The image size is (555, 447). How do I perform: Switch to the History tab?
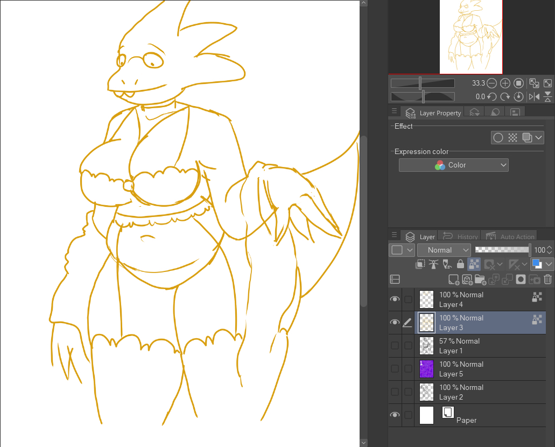tap(461, 237)
